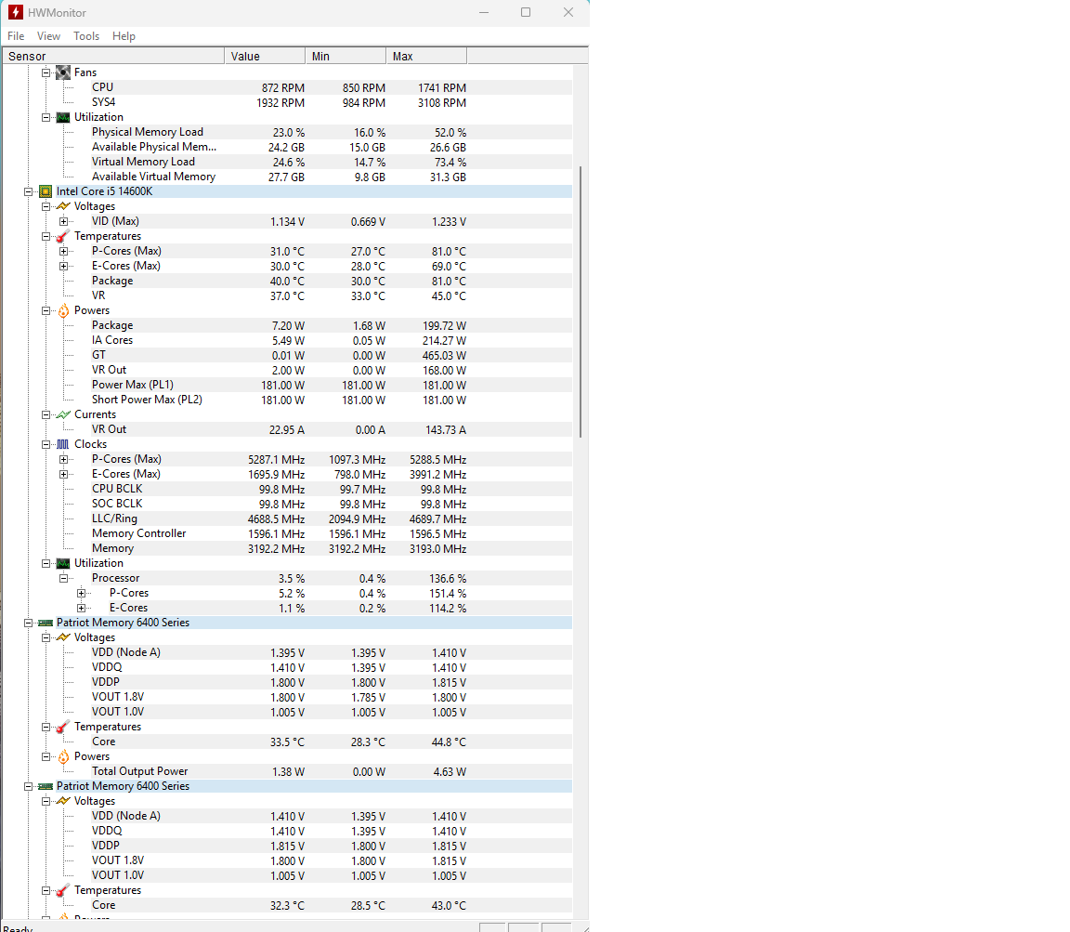The width and height of the screenshot is (1070, 932).
Task: Collapse the Clocks section
Action: (46, 444)
